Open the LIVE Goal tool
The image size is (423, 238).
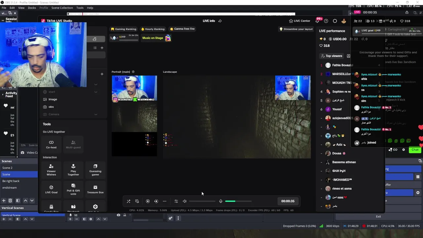(x=51, y=189)
